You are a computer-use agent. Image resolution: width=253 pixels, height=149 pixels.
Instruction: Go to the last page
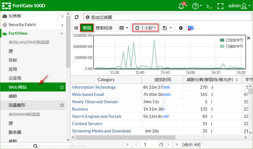(177, 144)
